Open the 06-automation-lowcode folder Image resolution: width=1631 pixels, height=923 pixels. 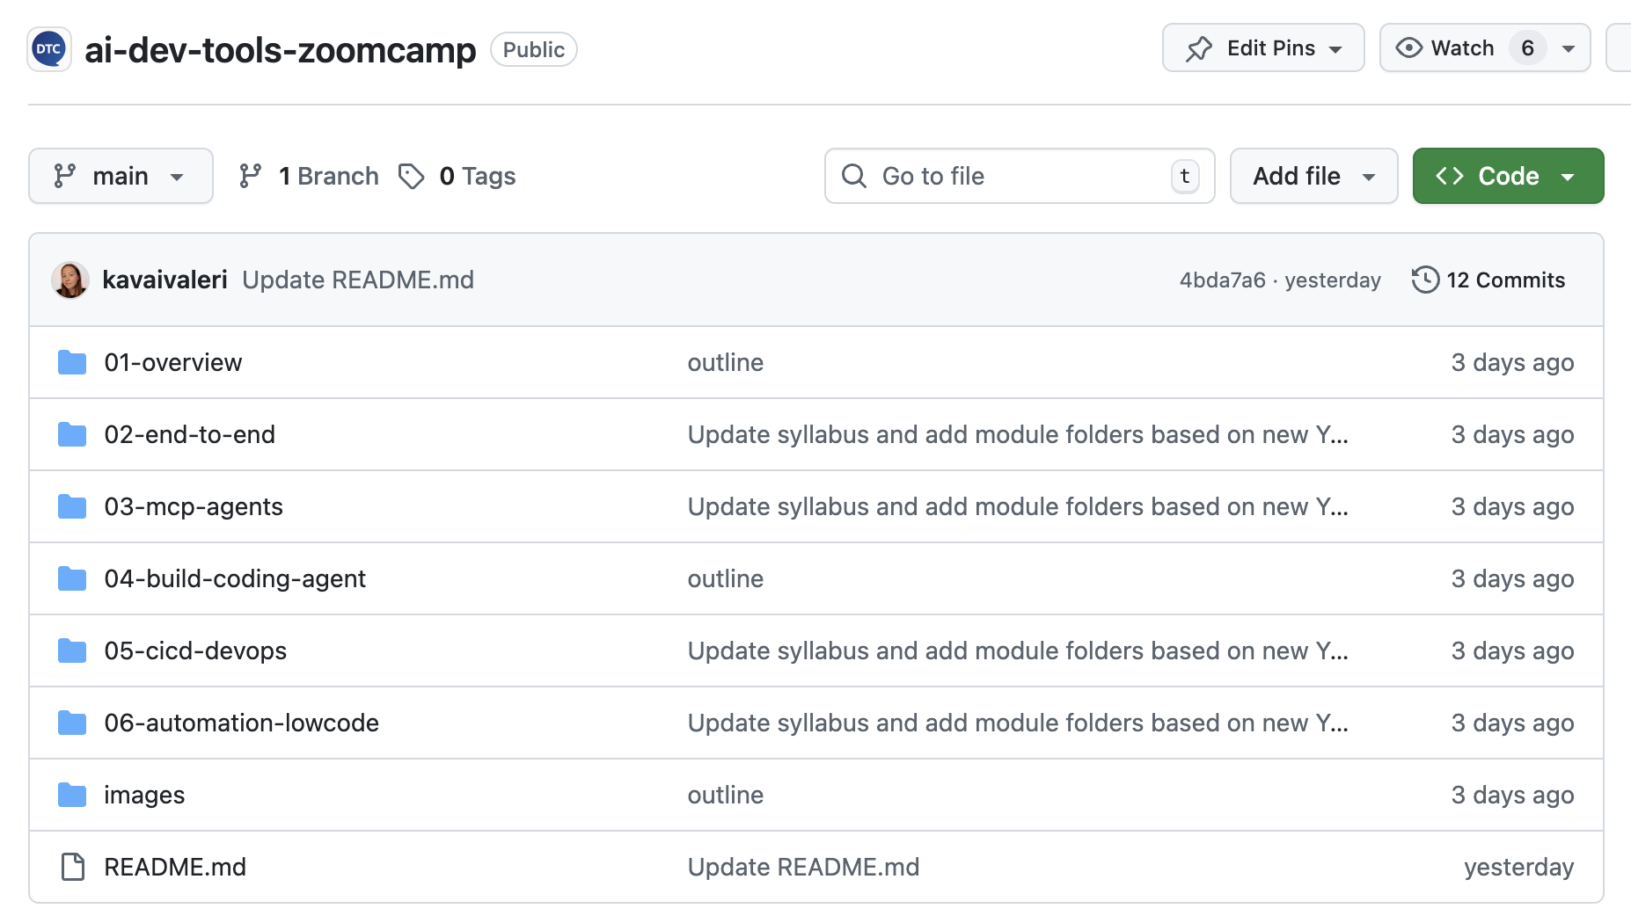point(241,723)
